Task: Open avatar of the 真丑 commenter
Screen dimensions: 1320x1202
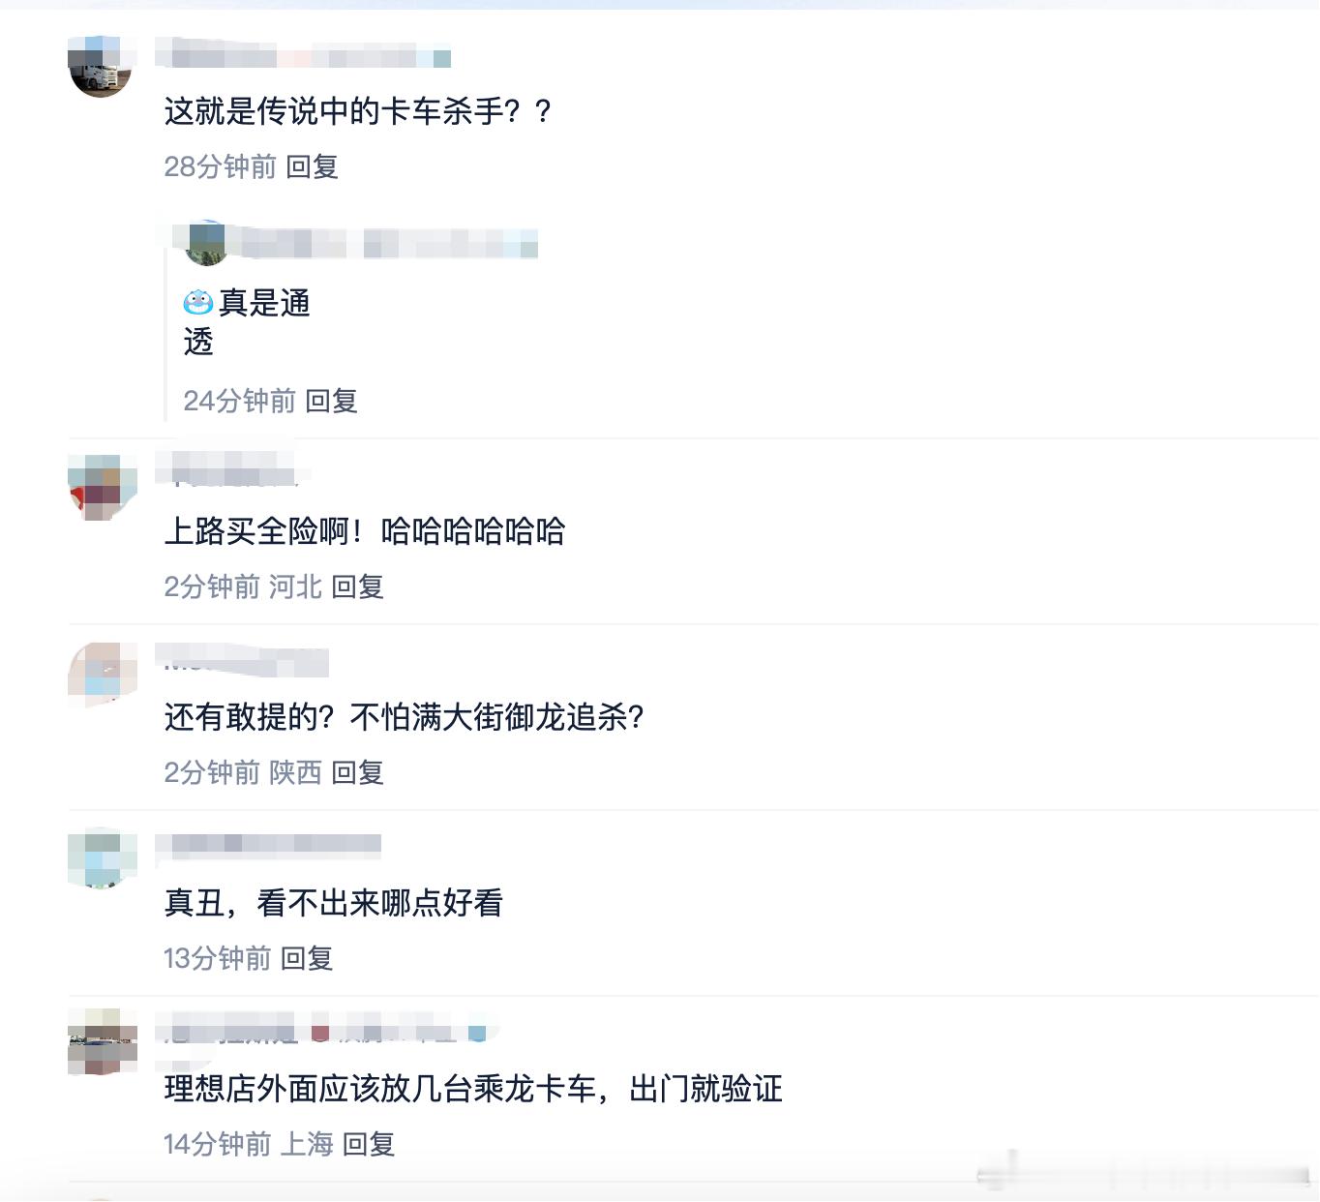Action: click(101, 858)
